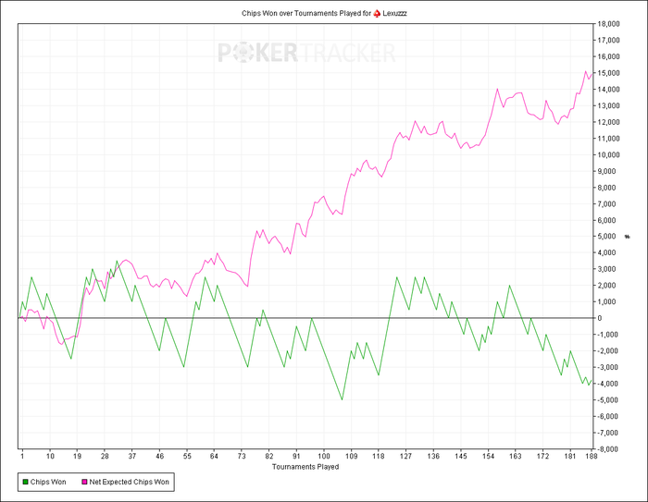
Task: Click the 10,000 y-axis value
Action: 609,154
